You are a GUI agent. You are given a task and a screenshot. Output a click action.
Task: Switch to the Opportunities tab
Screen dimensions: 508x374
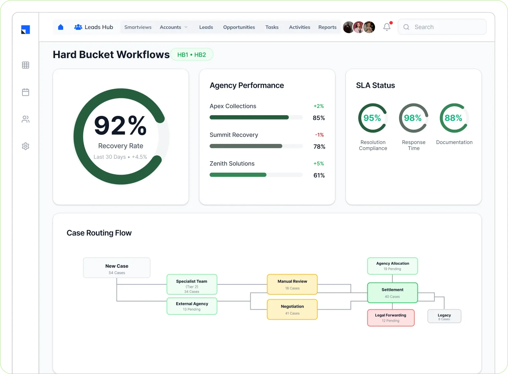tap(239, 27)
